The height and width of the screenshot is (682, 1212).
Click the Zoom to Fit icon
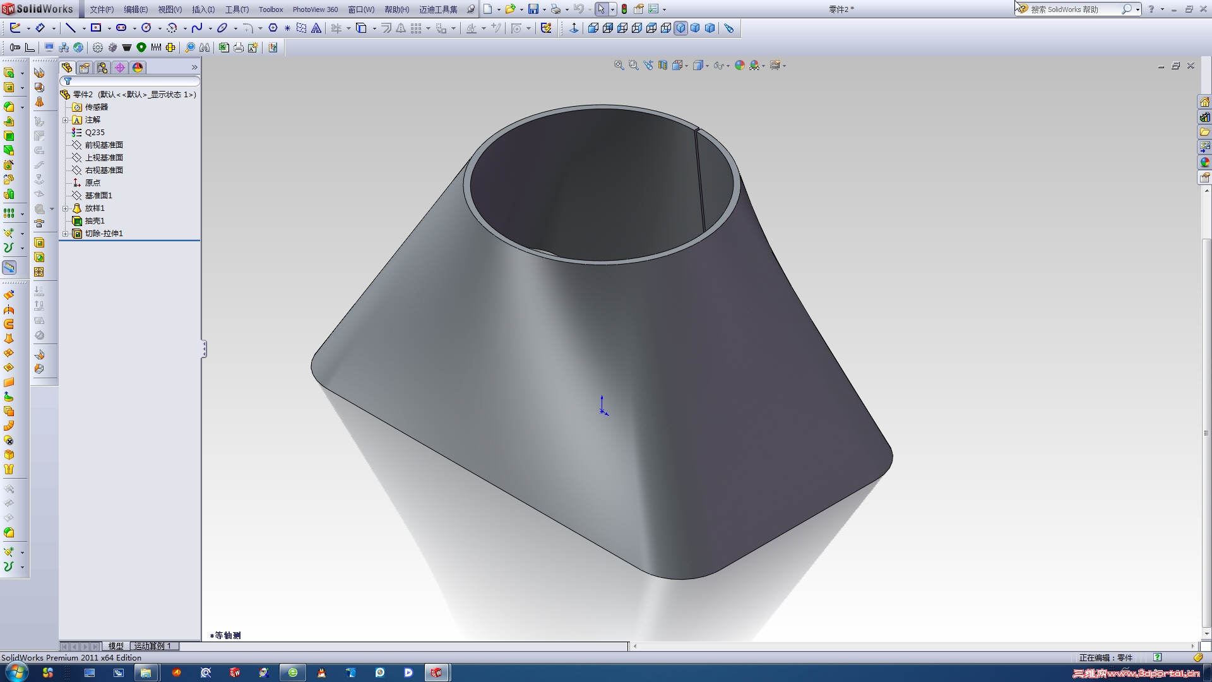click(x=619, y=65)
